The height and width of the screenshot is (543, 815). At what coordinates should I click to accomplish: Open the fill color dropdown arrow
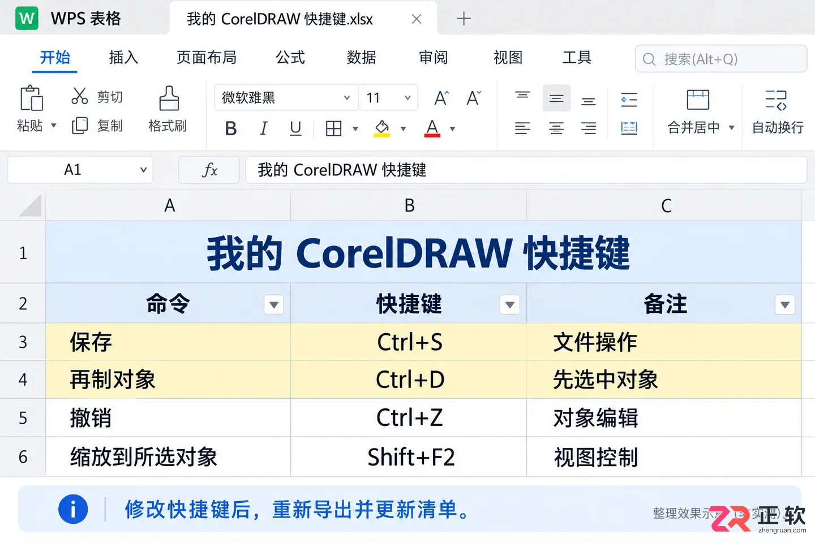click(x=403, y=129)
